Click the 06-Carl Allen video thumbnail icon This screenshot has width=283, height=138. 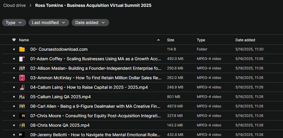pyautogui.click(x=22, y=106)
